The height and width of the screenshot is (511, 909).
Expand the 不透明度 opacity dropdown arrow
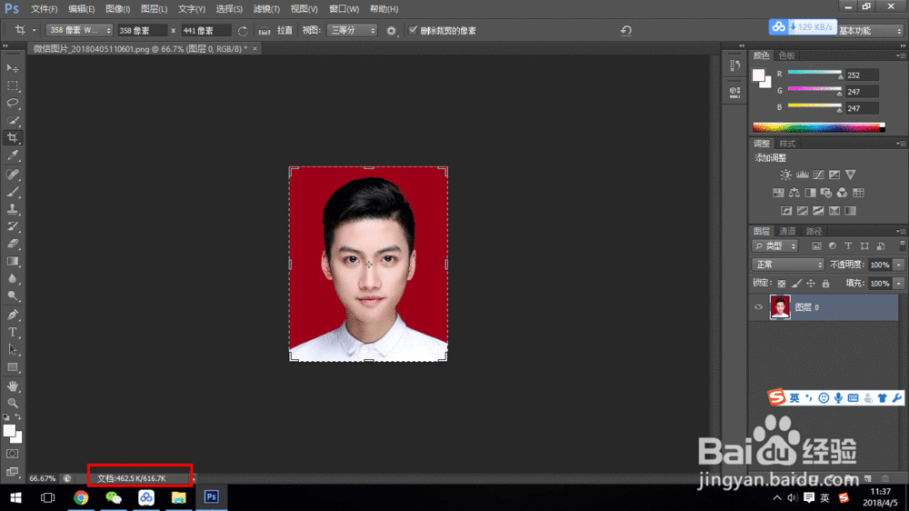tap(898, 265)
